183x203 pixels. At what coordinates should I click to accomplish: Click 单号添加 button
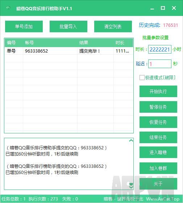[24, 26]
